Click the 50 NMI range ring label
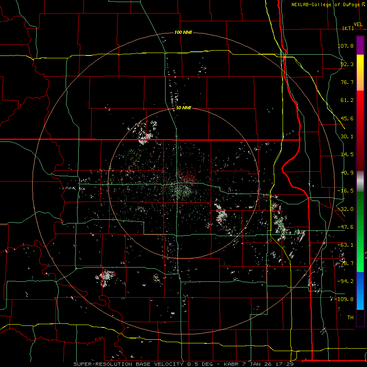367x367 pixels. click(183, 108)
